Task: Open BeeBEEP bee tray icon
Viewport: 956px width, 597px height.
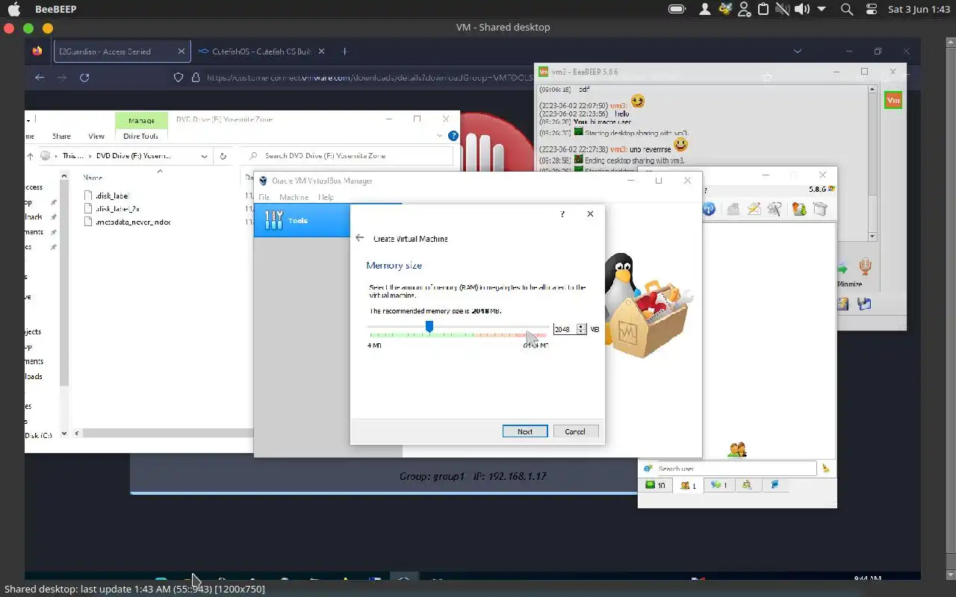Action: (x=724, y=9)
